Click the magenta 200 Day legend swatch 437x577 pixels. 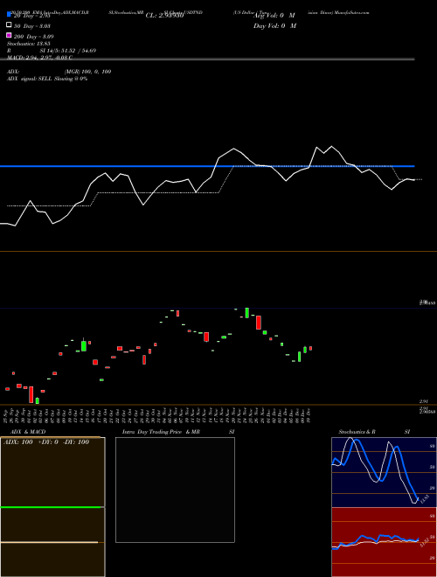(9, 35)
